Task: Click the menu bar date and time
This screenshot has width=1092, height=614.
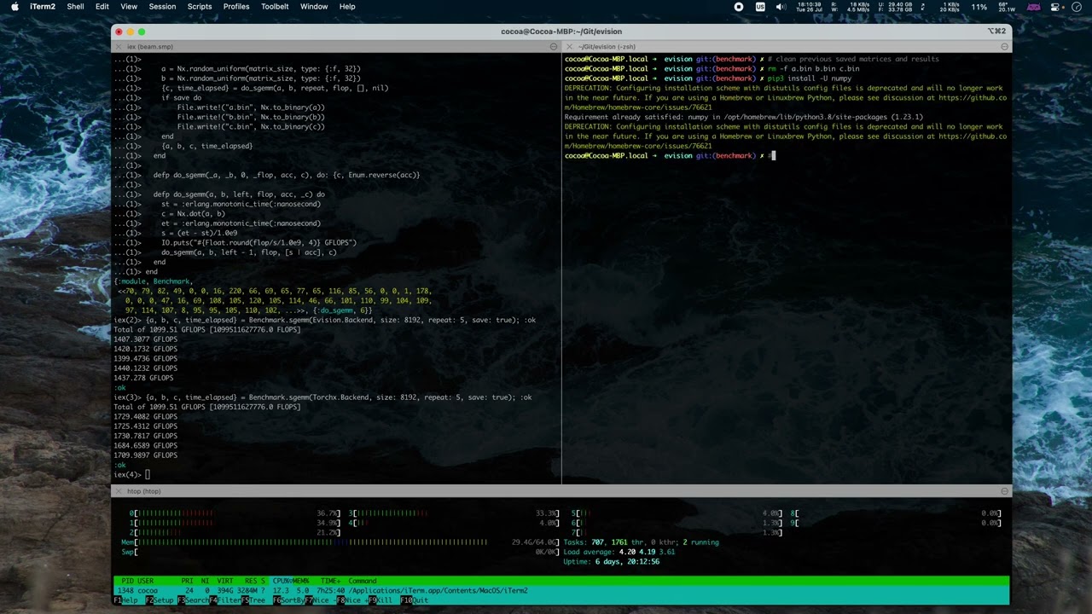Action: coord(810,6)
